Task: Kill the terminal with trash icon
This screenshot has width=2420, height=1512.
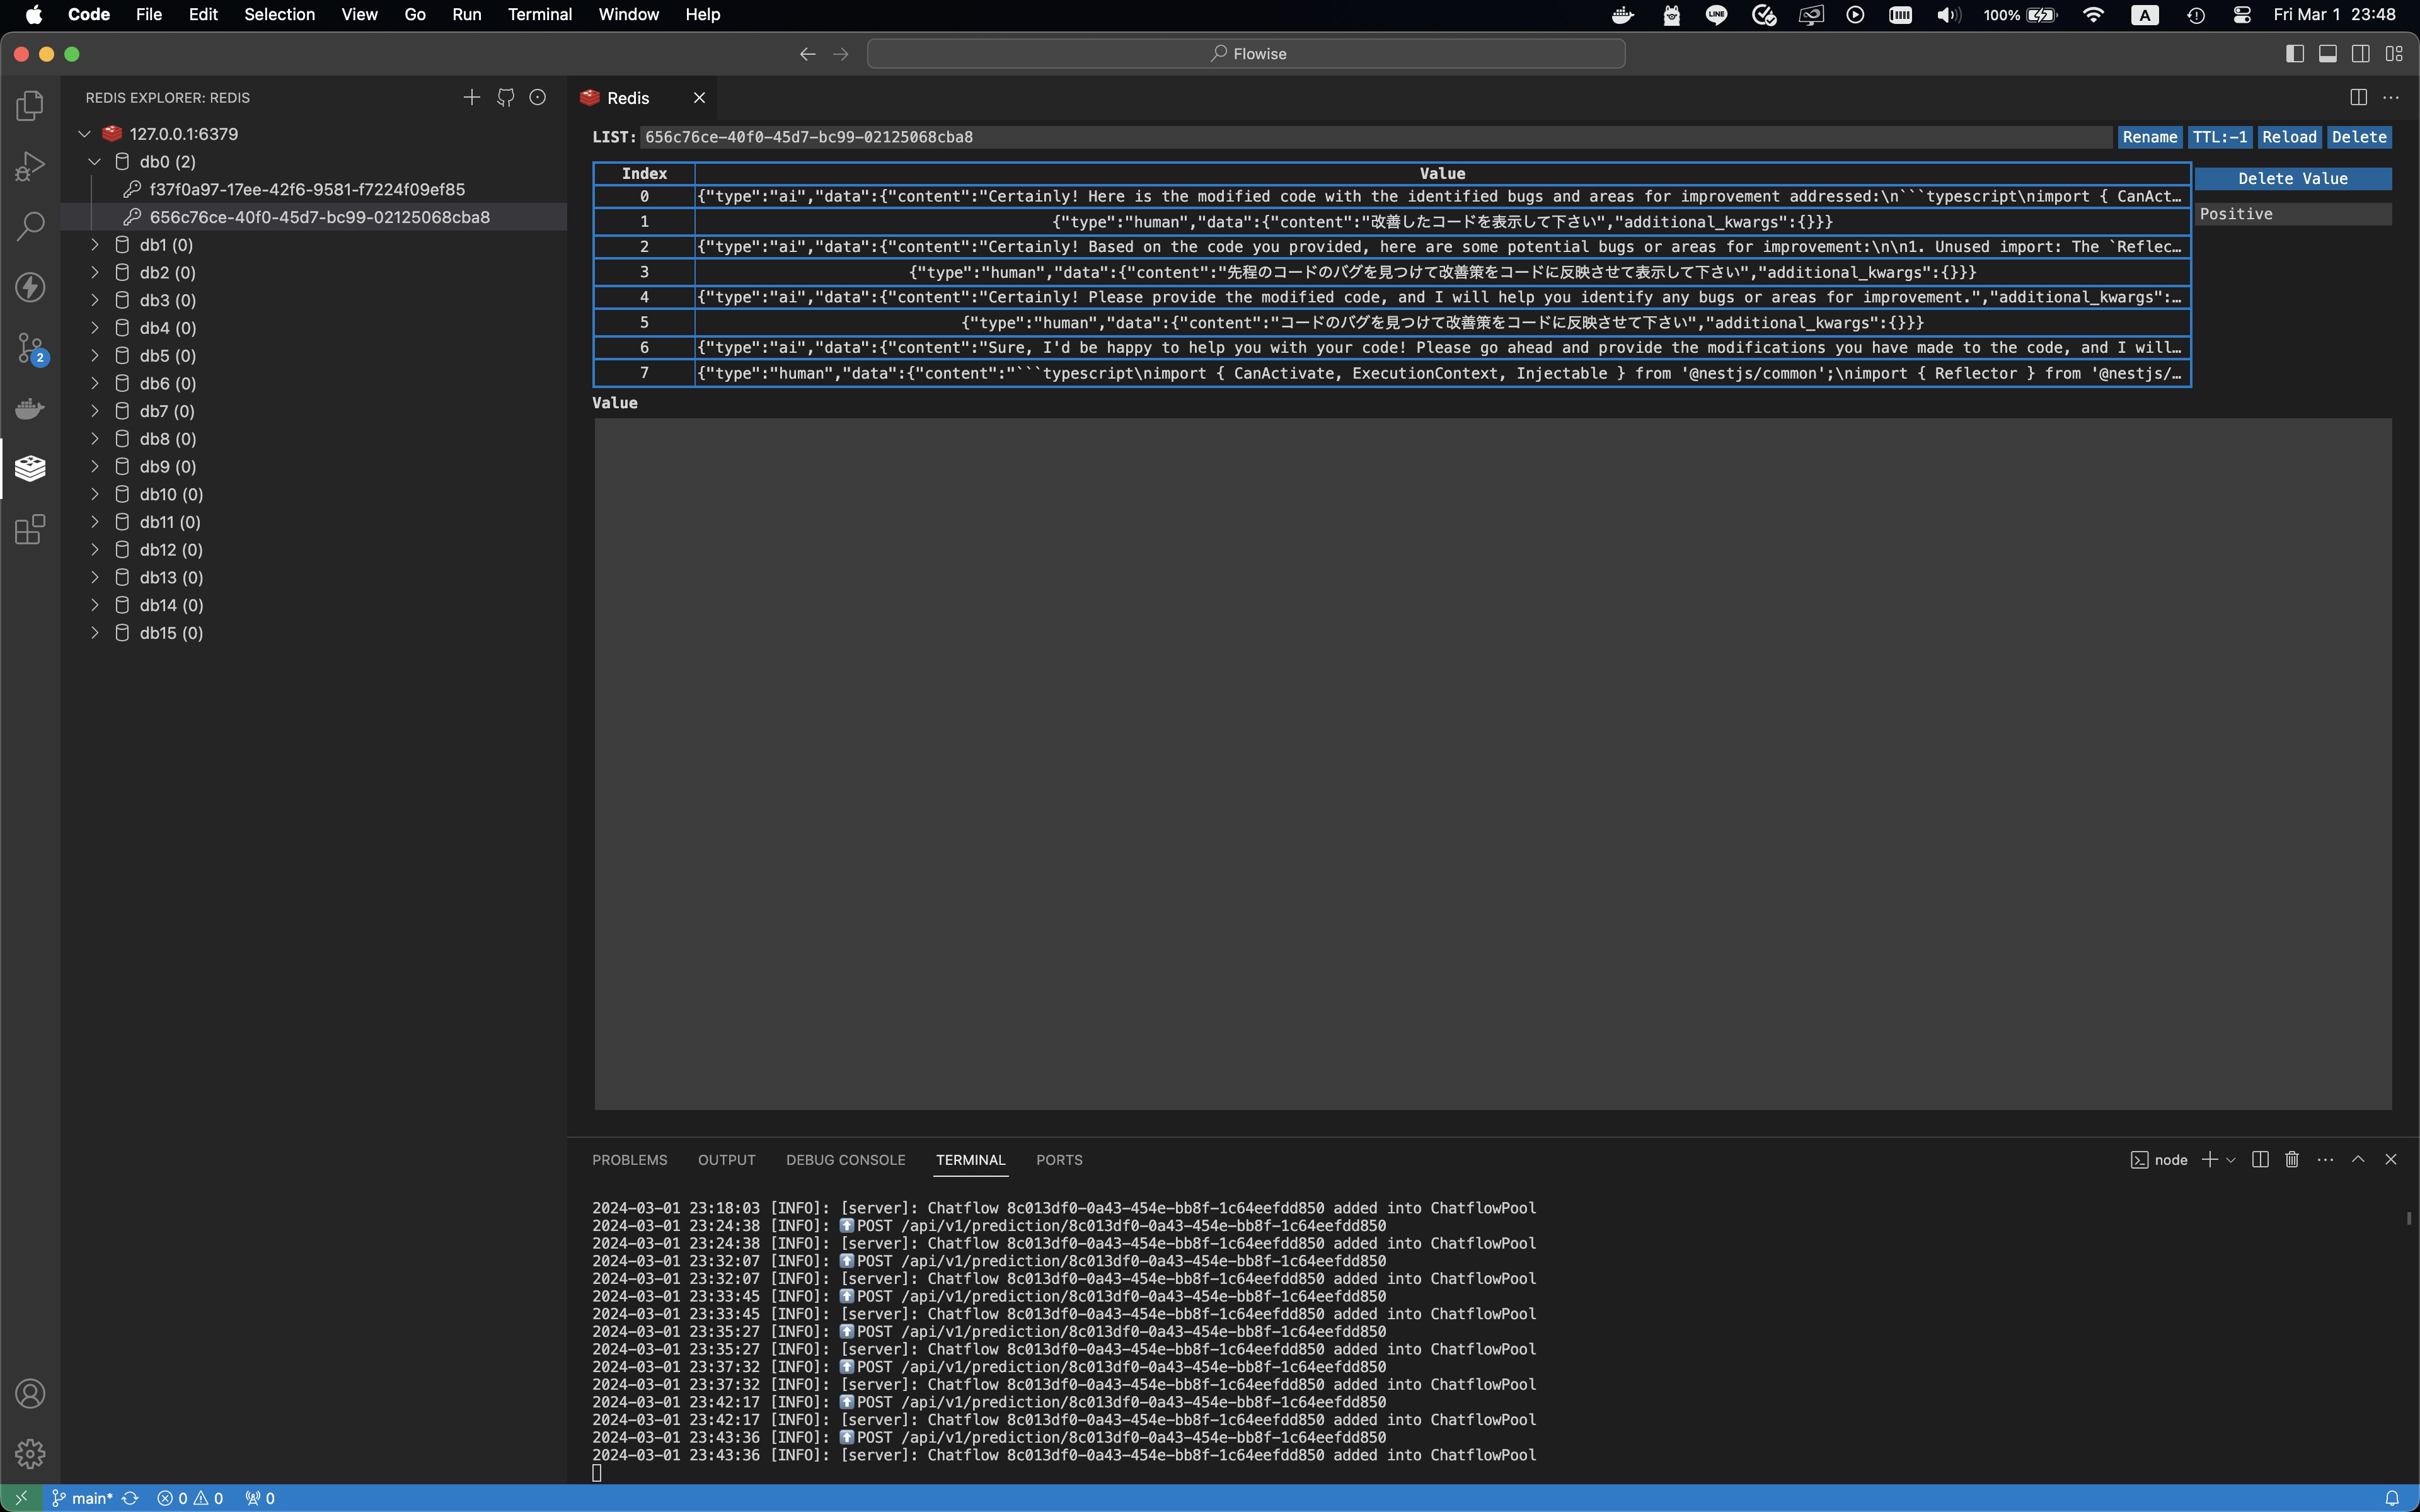Action: click(x=2292, y=1159)
